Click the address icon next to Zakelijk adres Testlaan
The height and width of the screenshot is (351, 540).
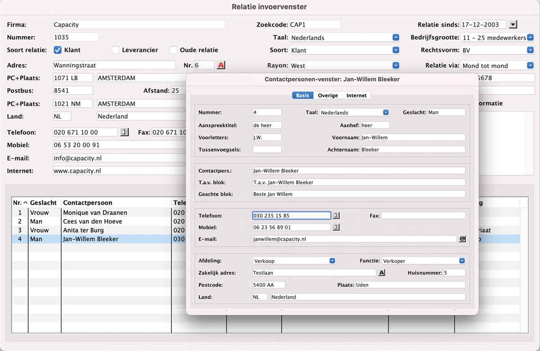point(381,273)
